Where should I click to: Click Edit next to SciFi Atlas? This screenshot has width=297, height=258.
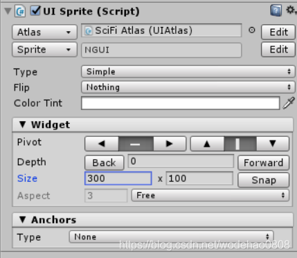(x=278, y=32)
